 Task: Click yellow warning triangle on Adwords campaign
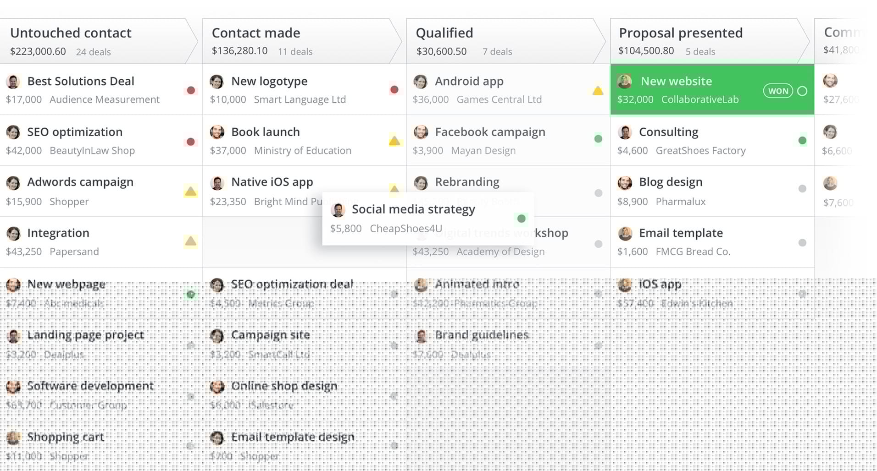click(x=191, y=192)
